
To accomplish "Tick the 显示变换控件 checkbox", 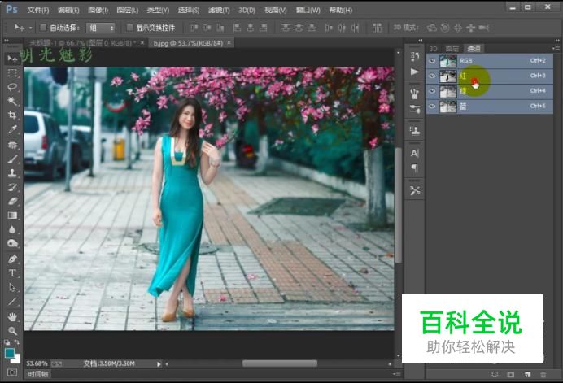I will [x=130, y=28].
